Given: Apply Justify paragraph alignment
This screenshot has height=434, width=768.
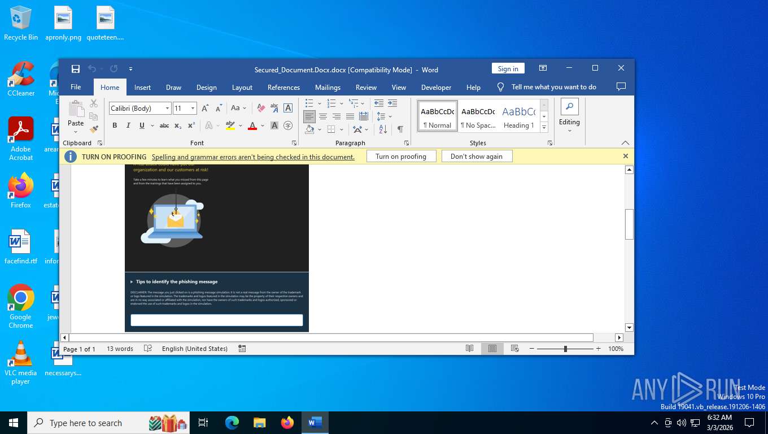Looking at the screenshot, I should click(x=350, y=116).
